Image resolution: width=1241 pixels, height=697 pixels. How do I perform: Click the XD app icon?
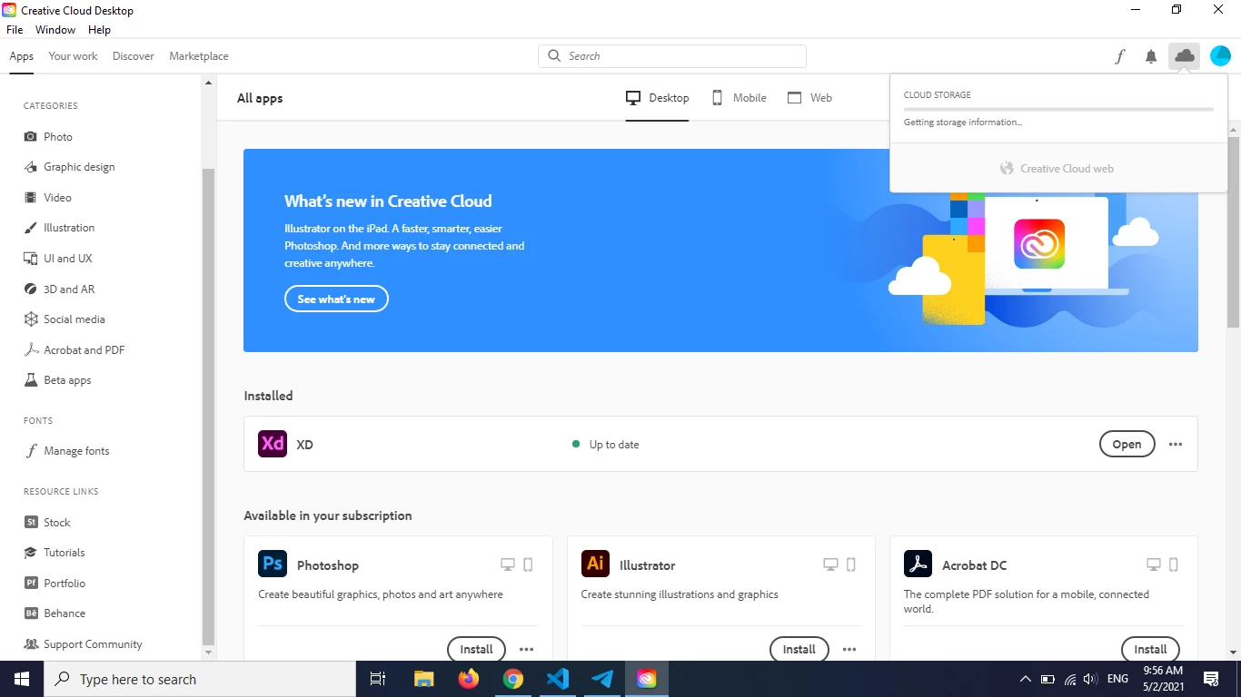pos(273,444)
